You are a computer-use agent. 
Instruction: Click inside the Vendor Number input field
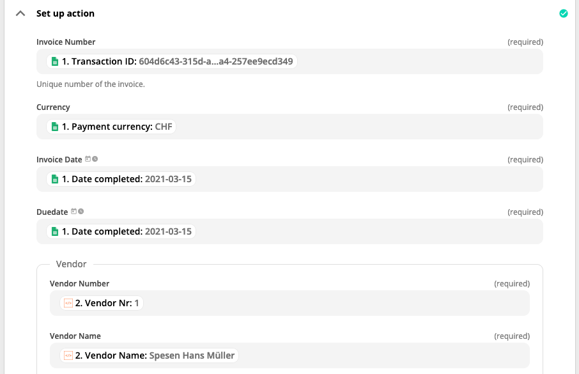[289, 303]
